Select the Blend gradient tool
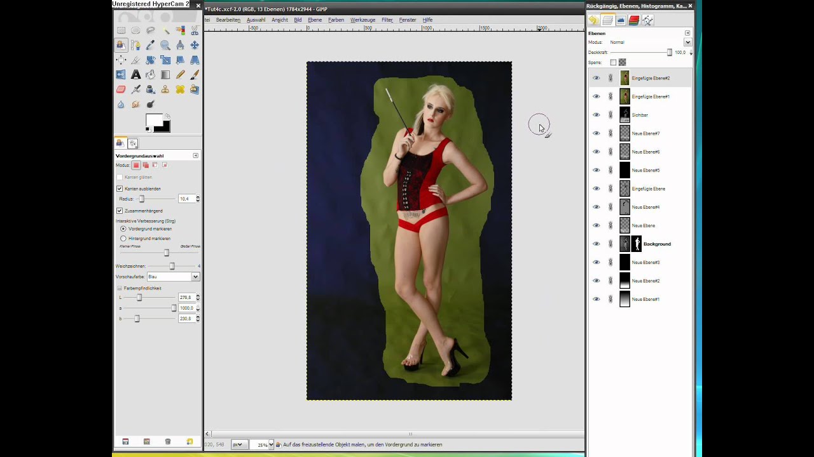This screenshot has width=814, height=457. pyautogui.click(x=165, y=74)
